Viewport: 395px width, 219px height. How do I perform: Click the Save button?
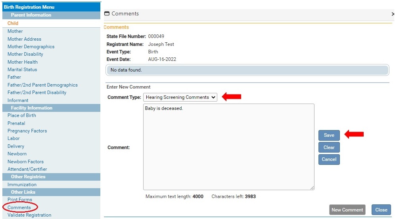pos(329,135)
